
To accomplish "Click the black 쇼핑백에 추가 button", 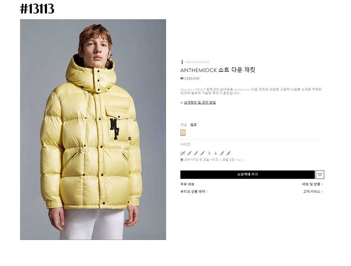I will tap(248, 175).
